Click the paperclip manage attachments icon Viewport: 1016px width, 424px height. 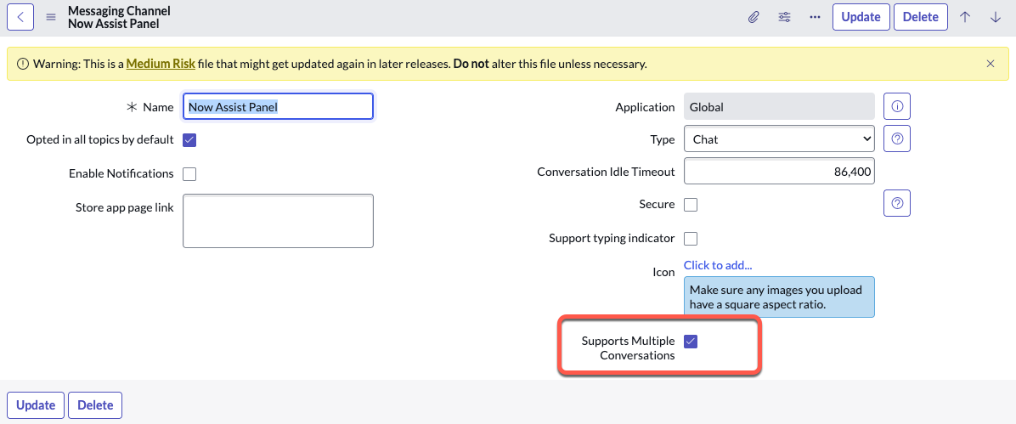coord(753,18)
